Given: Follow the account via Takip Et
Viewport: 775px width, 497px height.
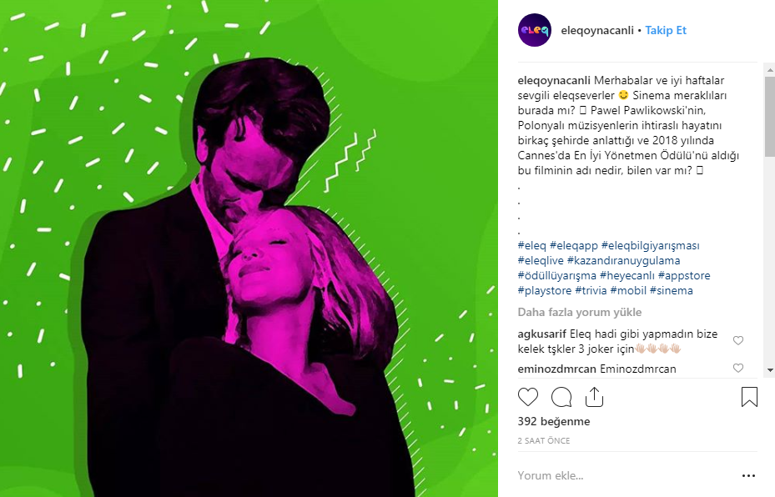Looking at the screenshot, I should click(x=665, y=30).
